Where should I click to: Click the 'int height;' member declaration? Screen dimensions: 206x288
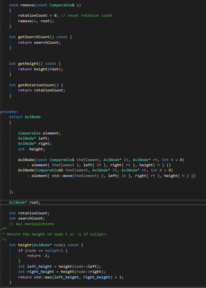31,149
